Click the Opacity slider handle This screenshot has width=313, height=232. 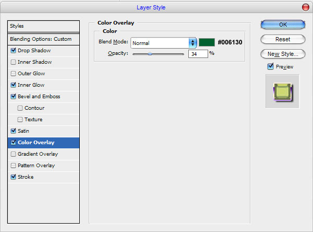(x=150, y=54)
